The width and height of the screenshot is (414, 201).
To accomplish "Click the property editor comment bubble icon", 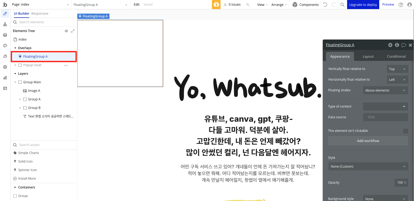I will (404, 45).
